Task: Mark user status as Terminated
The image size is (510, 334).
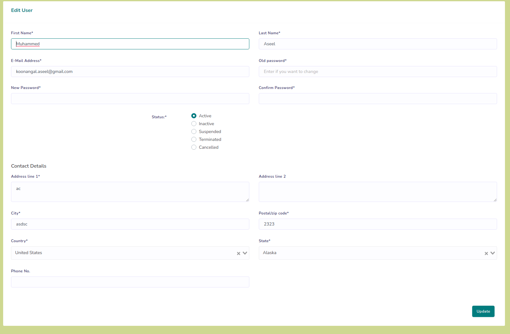Action: click(x=194, y=139)
